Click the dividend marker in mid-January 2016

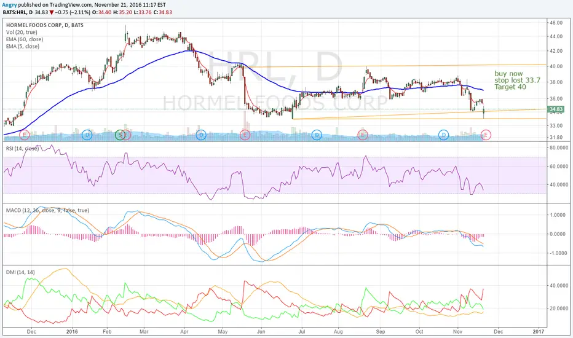click(x=87, y=135)
